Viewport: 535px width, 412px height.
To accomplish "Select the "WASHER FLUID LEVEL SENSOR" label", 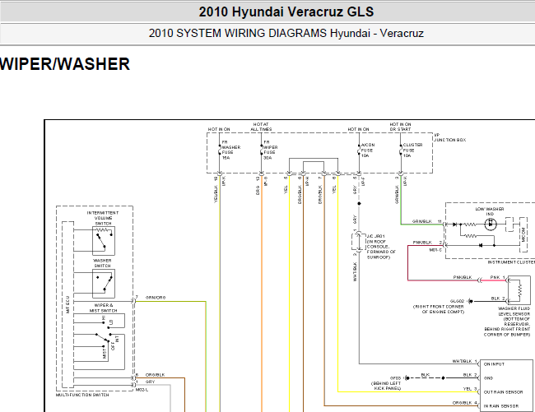I will [514, 311].
